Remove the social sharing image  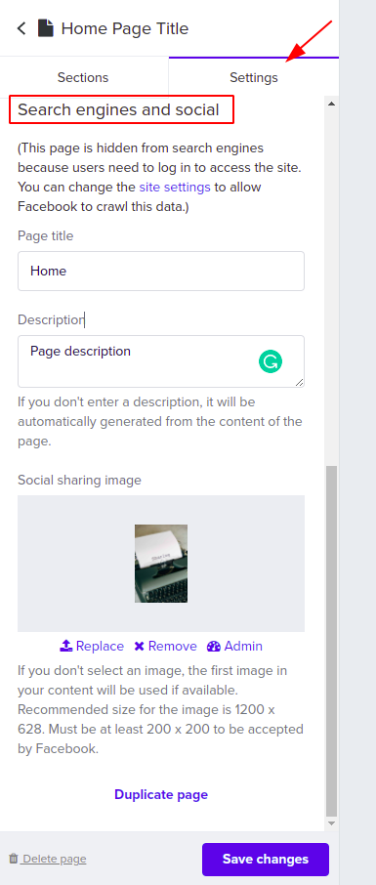pyautogui.click(x=165, y=647)
